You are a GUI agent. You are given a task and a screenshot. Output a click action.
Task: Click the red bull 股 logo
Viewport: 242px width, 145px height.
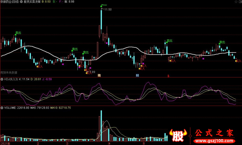[x=178, y=135]
